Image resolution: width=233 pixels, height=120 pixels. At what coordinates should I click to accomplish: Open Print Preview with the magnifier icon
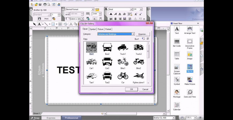[49, 5]
